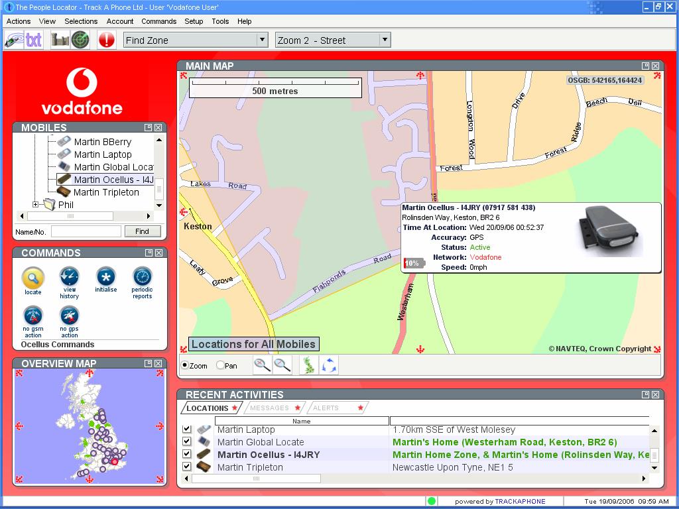
Task: Click the castle zones toolbar icon
Action: point(60,40)
